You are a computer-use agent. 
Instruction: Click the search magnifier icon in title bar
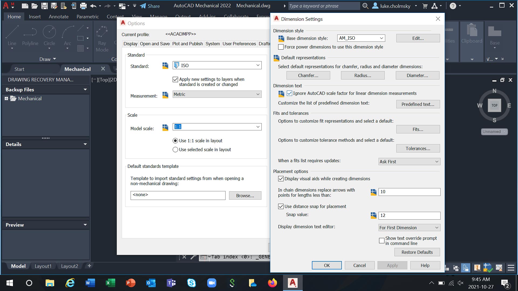[x=365, y=6]
